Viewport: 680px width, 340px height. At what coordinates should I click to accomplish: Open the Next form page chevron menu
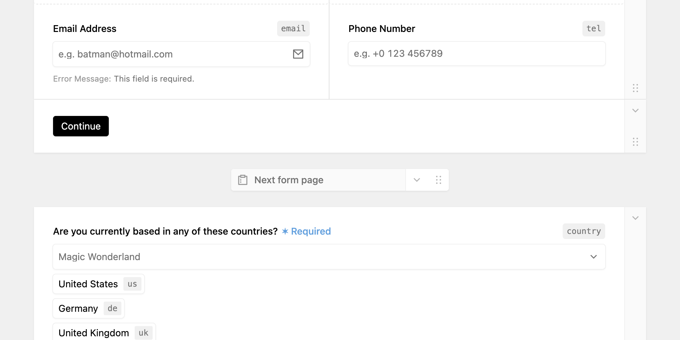click(417, 180)
